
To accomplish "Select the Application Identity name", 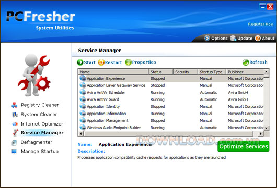I will (x=103, y=106).
